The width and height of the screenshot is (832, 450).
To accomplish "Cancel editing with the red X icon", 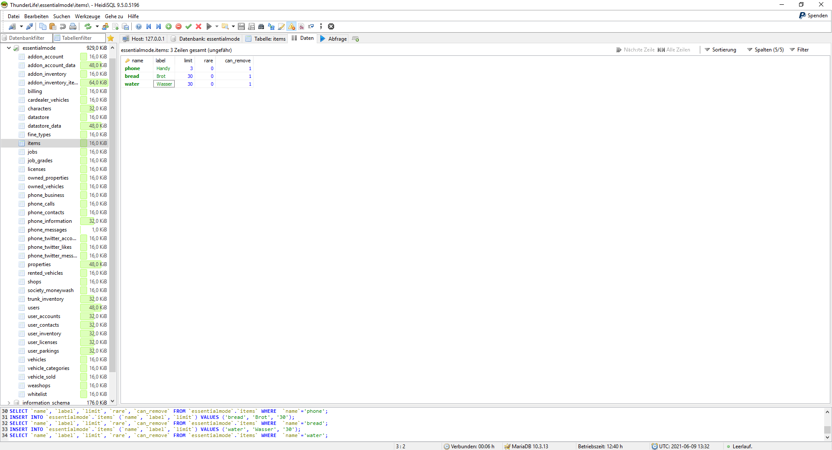I will (198, 27).
